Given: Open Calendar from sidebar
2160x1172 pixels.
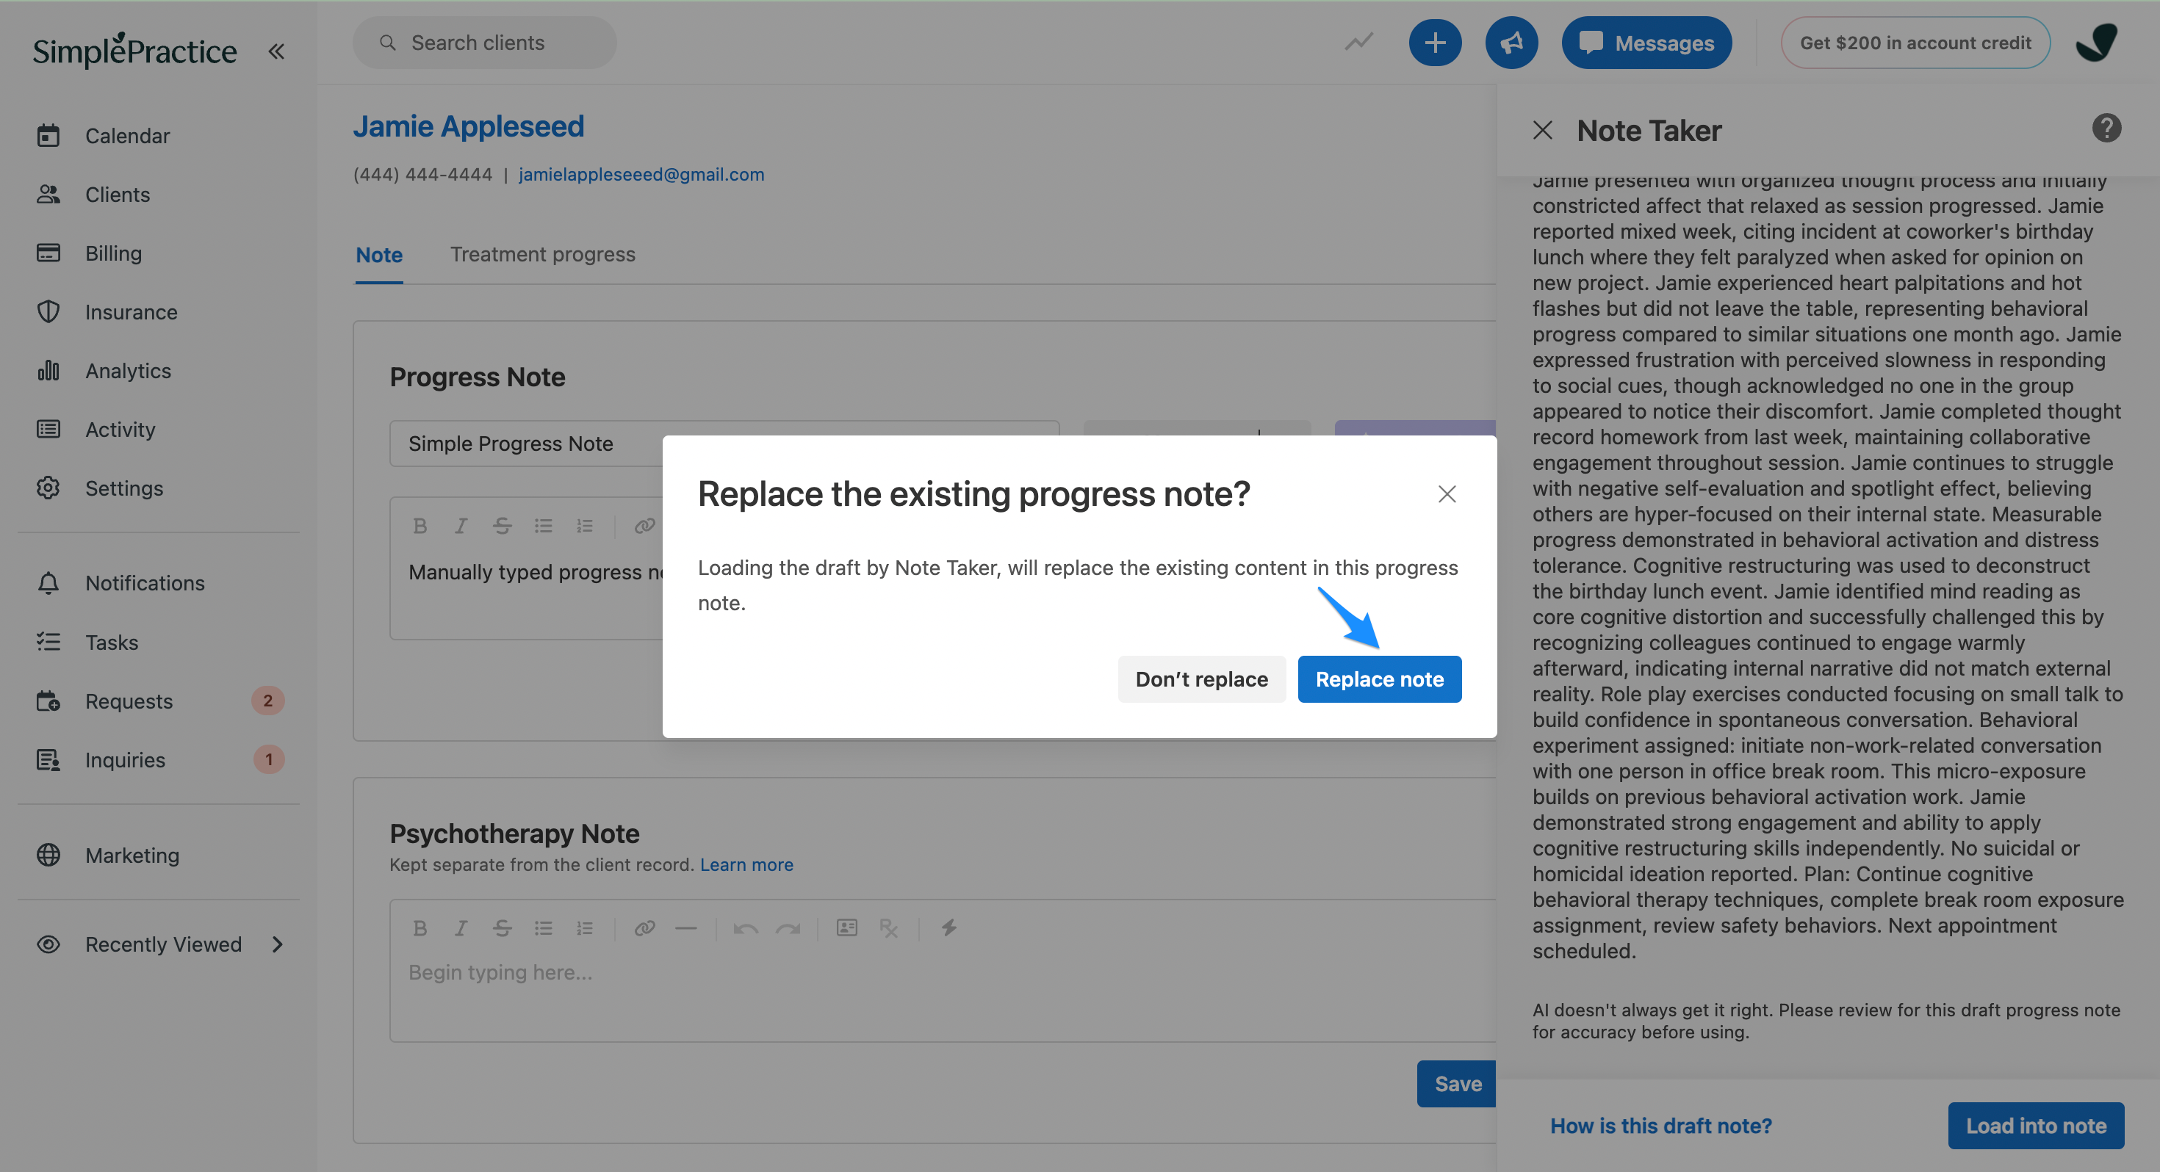Looking at the screenshot, I should point(126,135).
